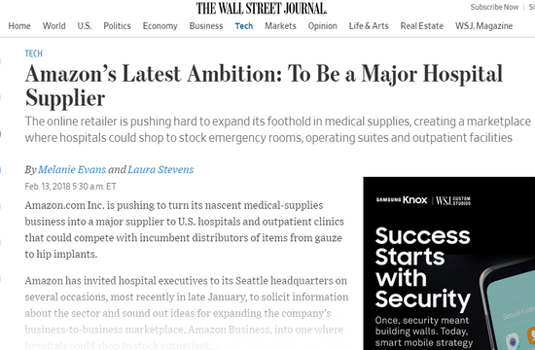Click the Subscribe Now link
The image size is (535, 350).
pyautogui.click(x=494, y=7)
